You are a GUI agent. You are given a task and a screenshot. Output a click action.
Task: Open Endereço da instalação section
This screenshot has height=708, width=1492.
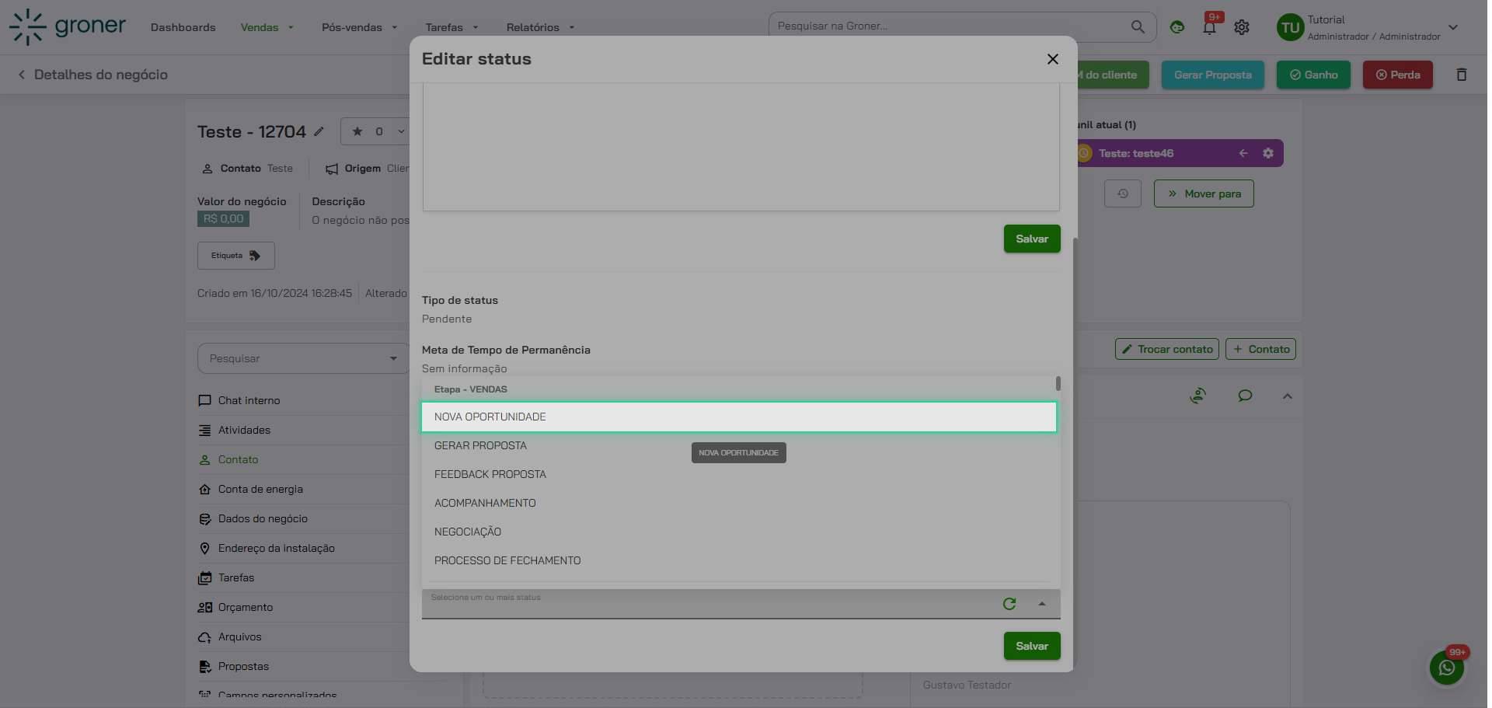(x=276, y=548)
